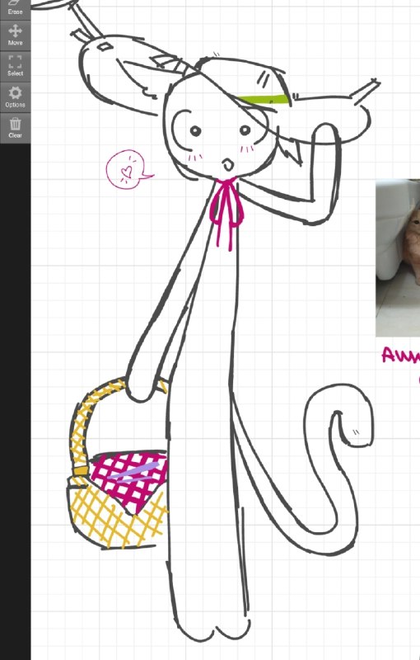Click the green band on the hat
The height and width of the screenshot is (660, 420).
tap(264, 99)
